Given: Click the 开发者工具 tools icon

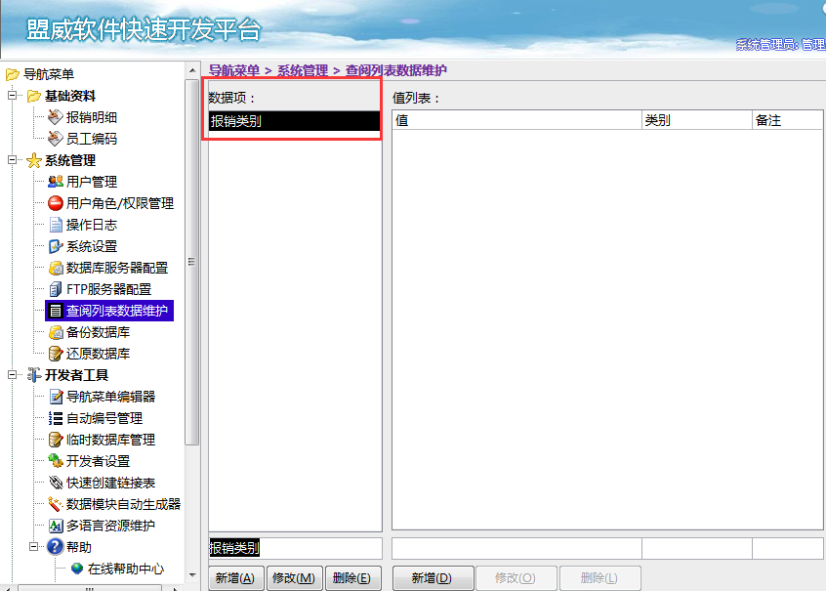Looking at the screenshot, I should pyautogui.click(x=34, y=375).
